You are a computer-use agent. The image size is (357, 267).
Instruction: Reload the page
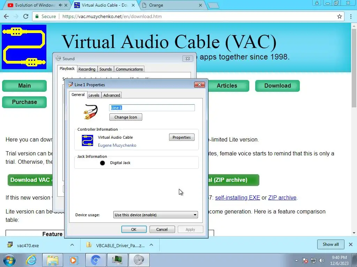click(26, 16)
